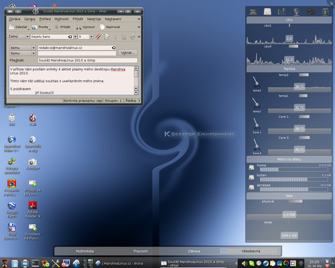Open the 'Připojit se ke kom...' desktop icon

point(33,184)
